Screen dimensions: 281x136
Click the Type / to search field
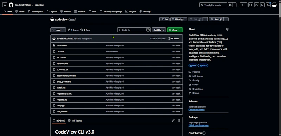click(213, 5)
